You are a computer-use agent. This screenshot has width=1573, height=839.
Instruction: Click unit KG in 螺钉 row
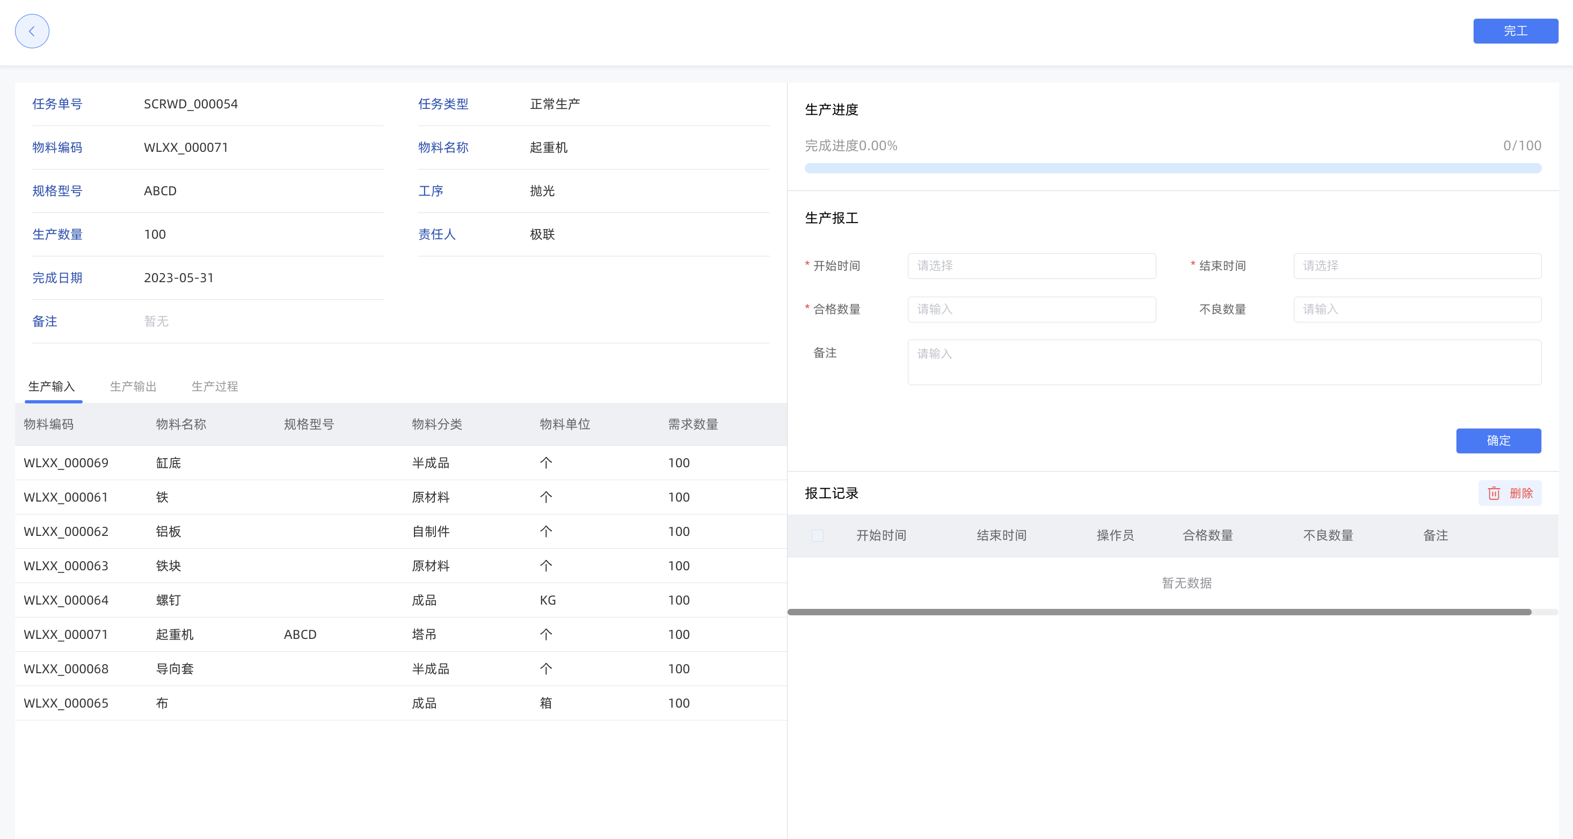click(548, 600)
